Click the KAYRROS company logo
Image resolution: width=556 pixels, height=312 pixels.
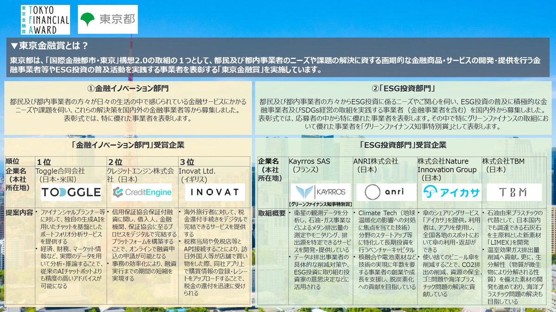(x=321, y=192)
